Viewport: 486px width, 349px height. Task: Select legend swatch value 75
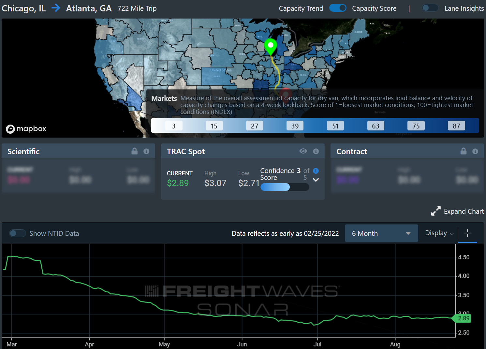[x=416, y=126]
